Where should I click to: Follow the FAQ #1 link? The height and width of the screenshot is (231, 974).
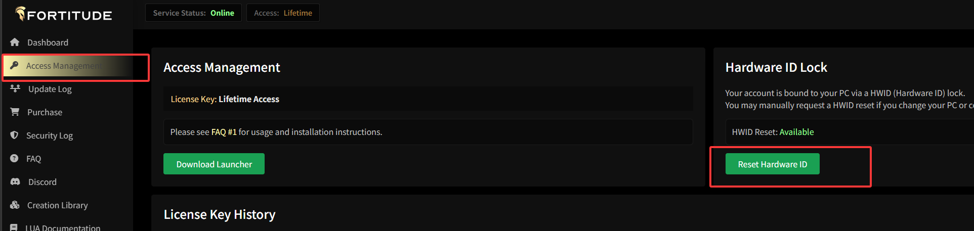(224, 132)
